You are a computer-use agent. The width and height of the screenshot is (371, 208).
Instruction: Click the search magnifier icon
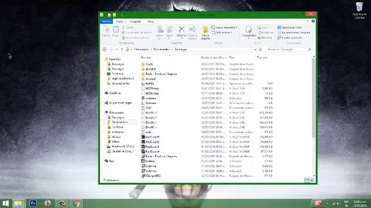click(x=310, y=50)
